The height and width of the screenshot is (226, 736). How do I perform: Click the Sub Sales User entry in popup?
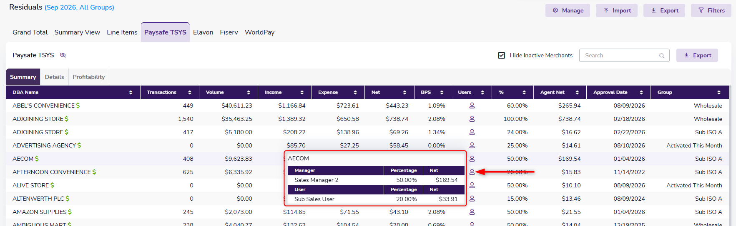pyautogui.click(x=314, y=199)
